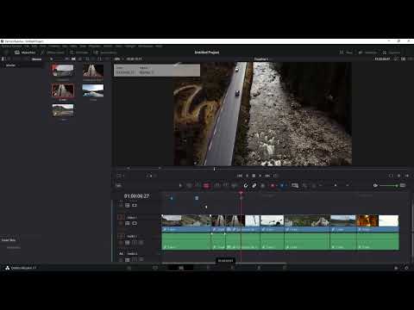The image size is (414, 310).
Task: Add a blue marker at playhead
Action: [282, 186]
